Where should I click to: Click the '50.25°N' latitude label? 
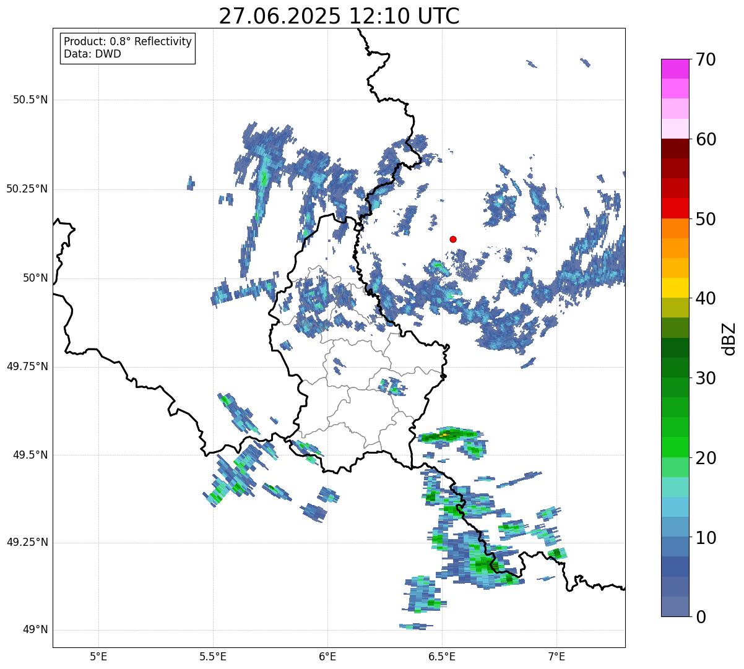(27, 189)
